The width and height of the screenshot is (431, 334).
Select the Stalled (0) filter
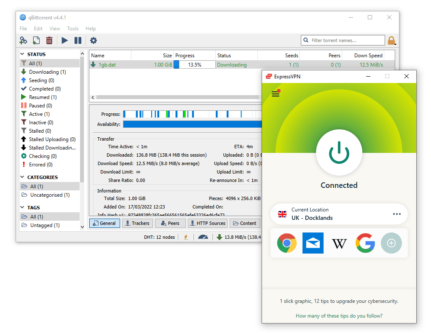tap(50, 131)
